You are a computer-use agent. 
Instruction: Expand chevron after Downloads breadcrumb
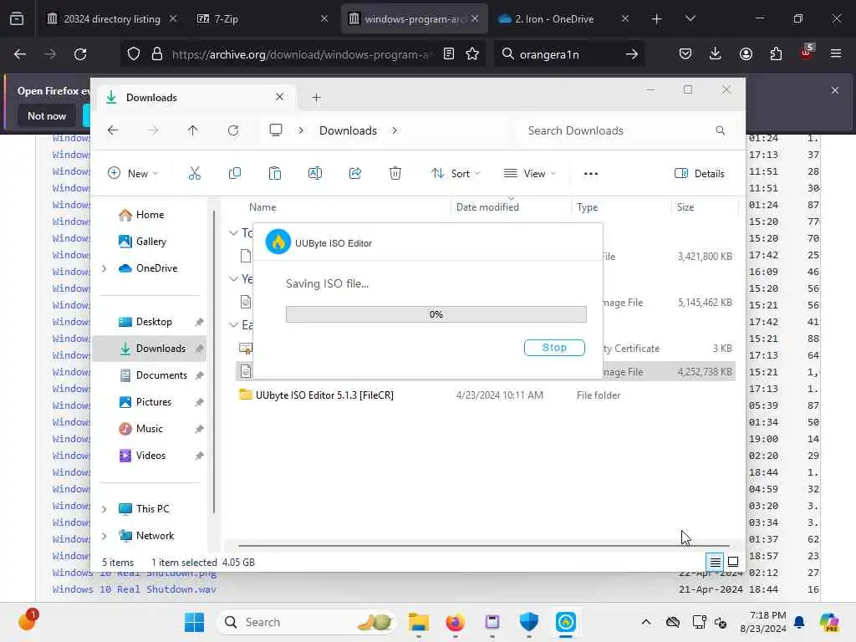pyautogui.click(x=395, y=130)
